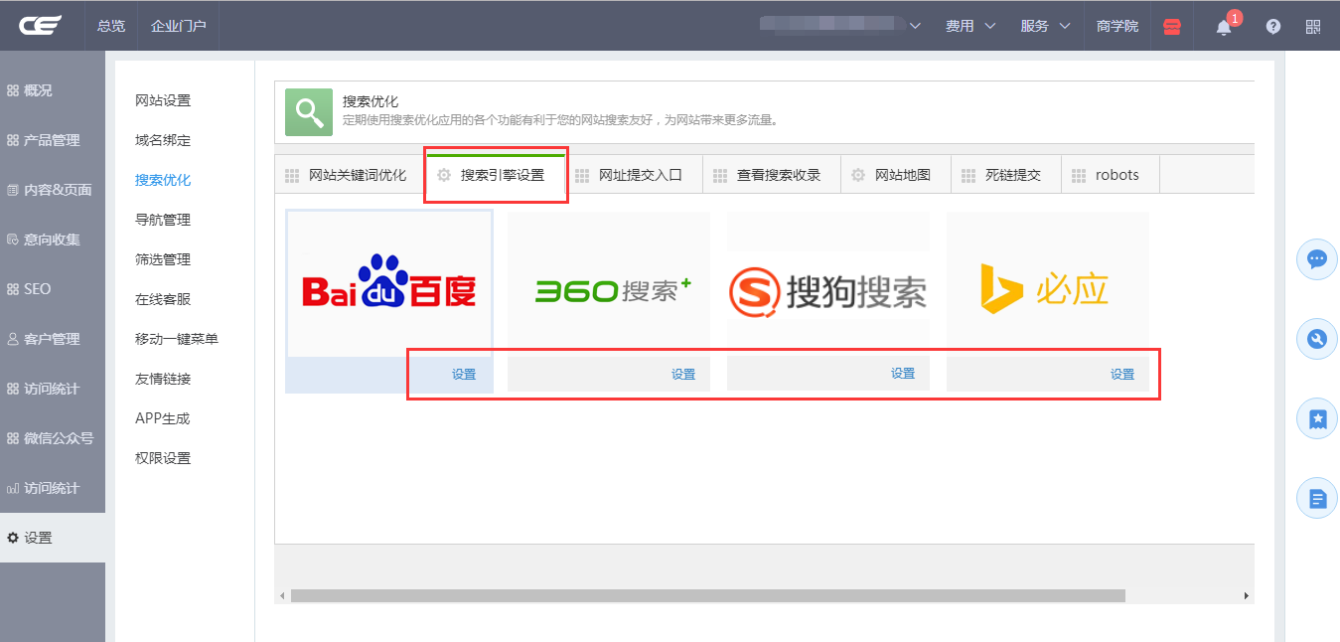Open the red store icon in header
The height and width of the screenshot is (642, 1340).
point(1172,27)
